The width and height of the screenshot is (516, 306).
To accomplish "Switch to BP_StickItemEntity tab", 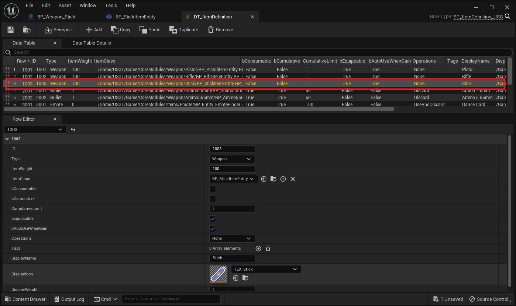I will [x=135, y=17].
